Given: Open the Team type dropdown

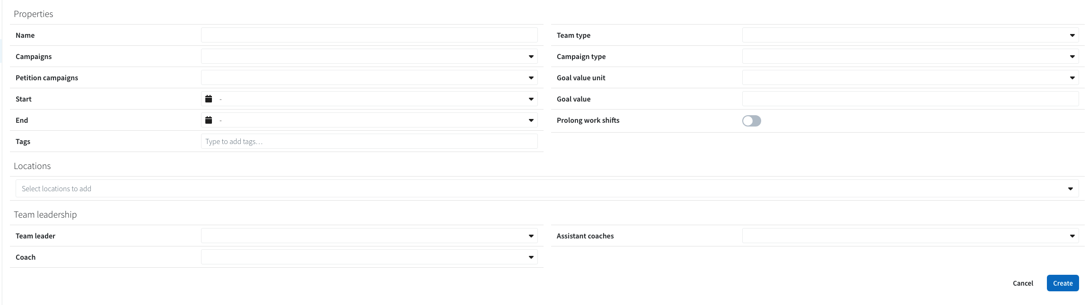Looking at the screenshot, I should [x=910, y=35].
